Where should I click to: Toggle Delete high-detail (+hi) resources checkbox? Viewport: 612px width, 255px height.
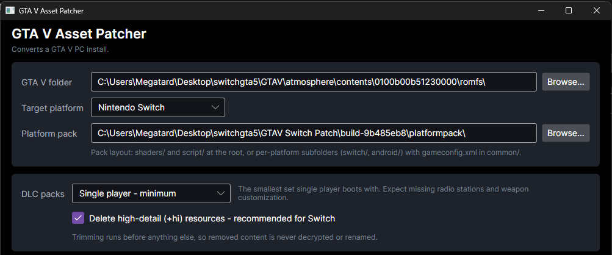coord(78,218)
